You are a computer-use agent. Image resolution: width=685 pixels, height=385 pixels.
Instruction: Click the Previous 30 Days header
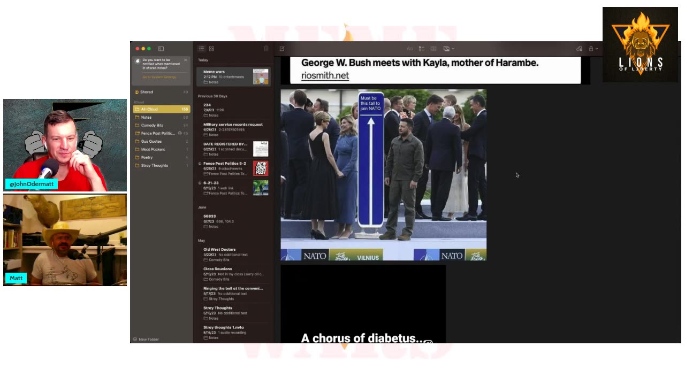212,96
